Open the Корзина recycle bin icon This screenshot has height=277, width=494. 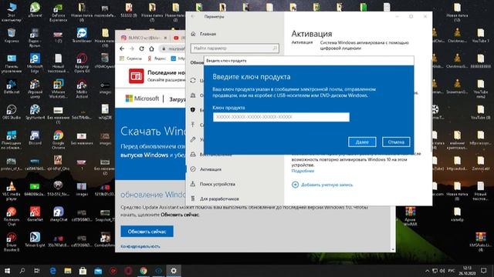(x=12, y=35)
